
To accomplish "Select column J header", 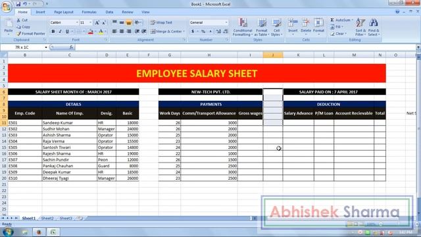I will [273, 55].
